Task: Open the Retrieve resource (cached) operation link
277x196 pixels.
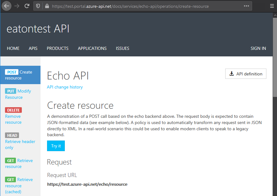Action: coord(19,186)
